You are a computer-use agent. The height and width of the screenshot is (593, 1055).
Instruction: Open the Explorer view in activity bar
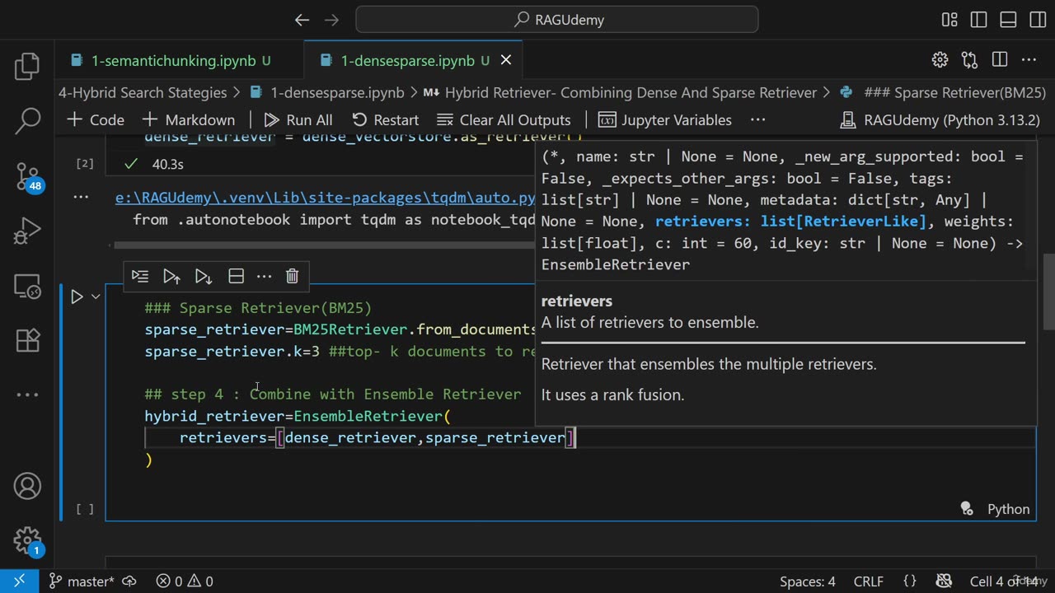tap(27, 67)
